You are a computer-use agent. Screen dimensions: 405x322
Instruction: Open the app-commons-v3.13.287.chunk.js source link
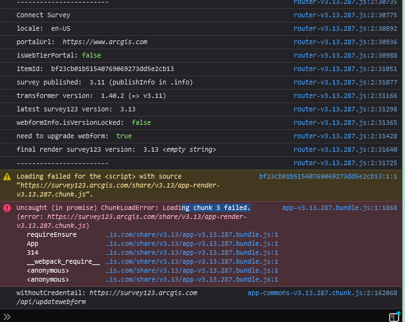coord(322,293)
